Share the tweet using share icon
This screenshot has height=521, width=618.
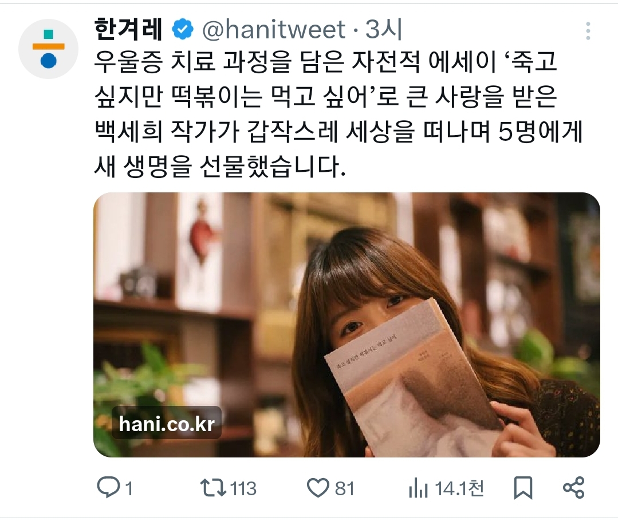[x=573, y=488]
